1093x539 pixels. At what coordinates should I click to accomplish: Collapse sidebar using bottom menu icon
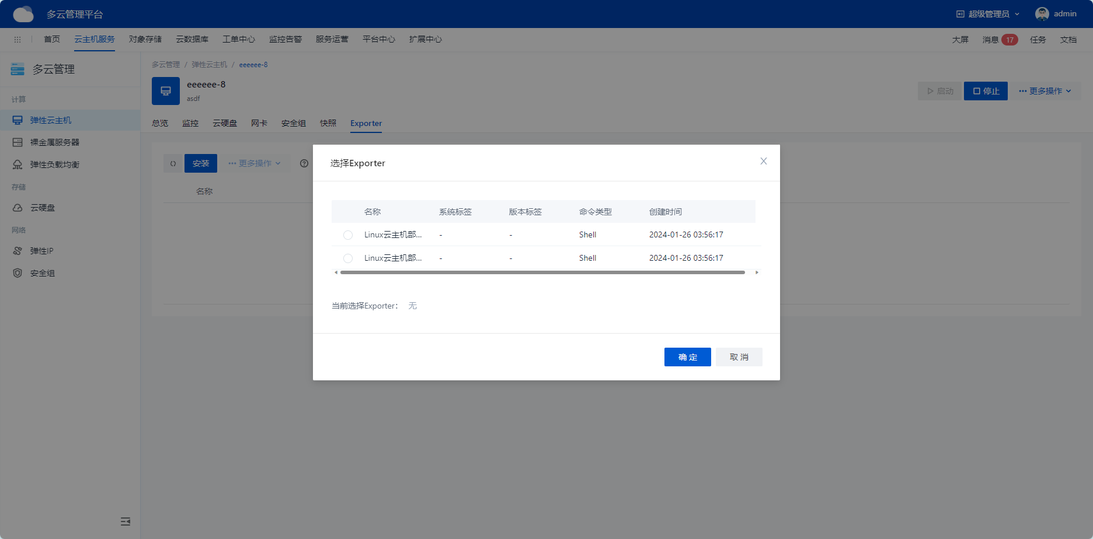(x=126, y=521)
